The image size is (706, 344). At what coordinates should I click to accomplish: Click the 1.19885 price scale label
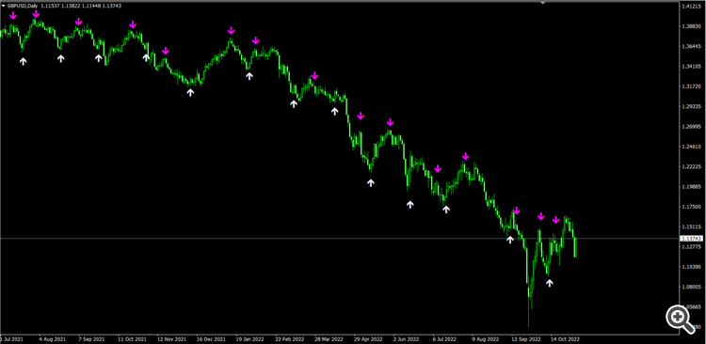coord(691,187)
